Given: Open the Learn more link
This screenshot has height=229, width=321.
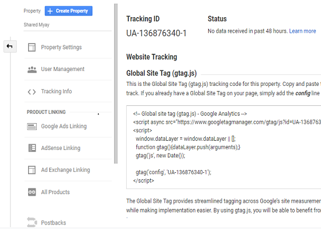Looking at the screenshot, I should [303, 31].
